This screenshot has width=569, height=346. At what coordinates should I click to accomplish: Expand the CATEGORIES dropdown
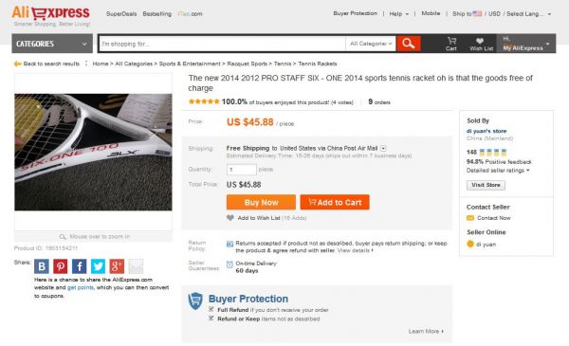52,44
